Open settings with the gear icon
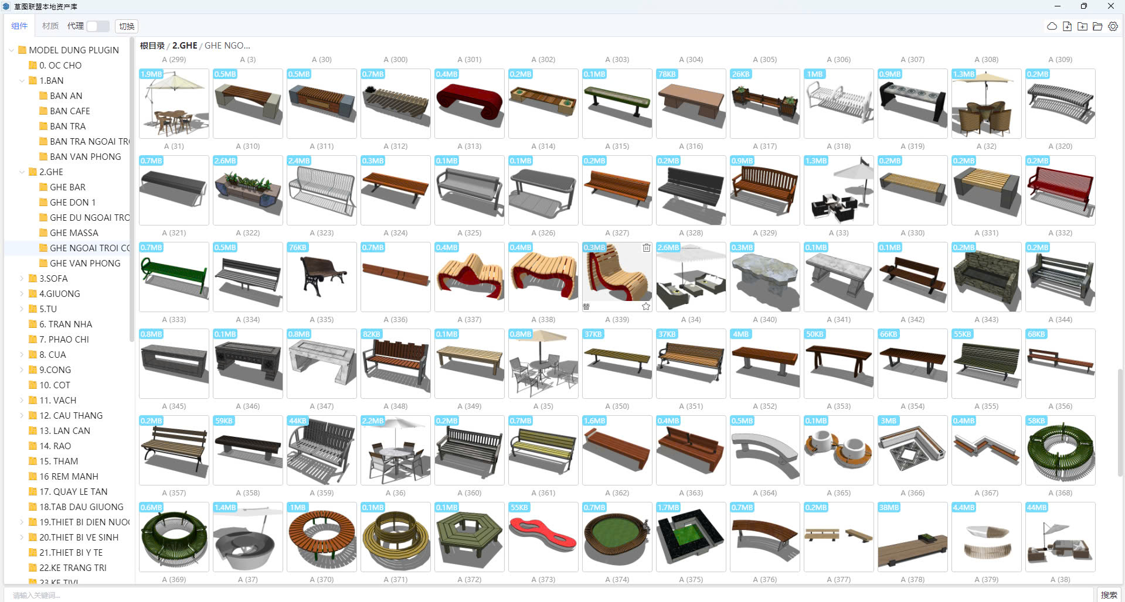Image resolution: width=1125 pixels, height=602 pixels. click(x=1113, y=26)
